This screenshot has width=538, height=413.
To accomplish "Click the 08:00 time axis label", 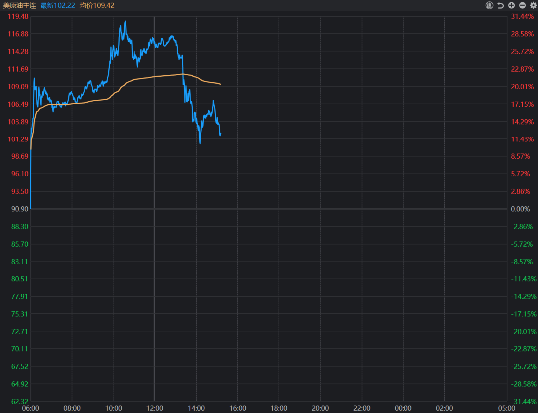I will point(72,408).
